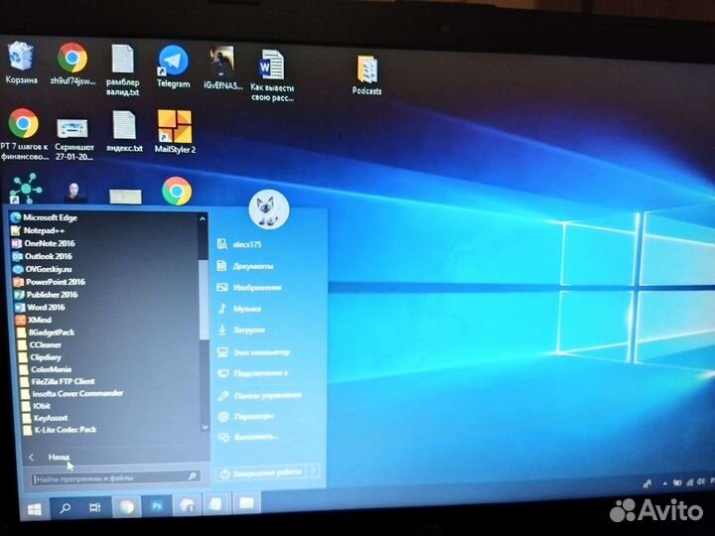
Task: Open the network signal tray icon
Action: click(x=690, y=481)
